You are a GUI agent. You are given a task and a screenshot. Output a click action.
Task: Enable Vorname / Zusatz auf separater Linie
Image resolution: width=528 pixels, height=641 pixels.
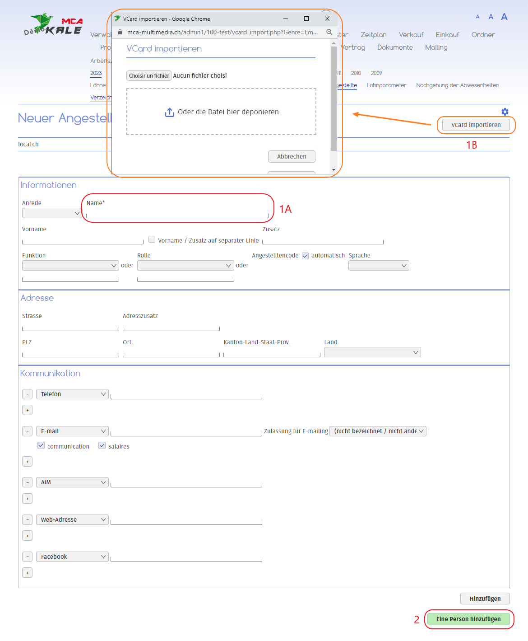(x=152, y=239)
